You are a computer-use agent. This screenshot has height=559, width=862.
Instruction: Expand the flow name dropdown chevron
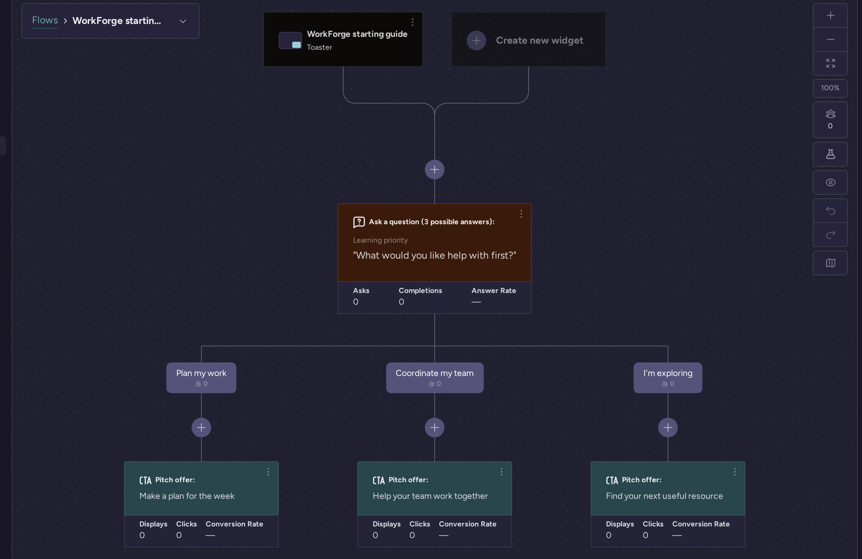click(183, 21)
